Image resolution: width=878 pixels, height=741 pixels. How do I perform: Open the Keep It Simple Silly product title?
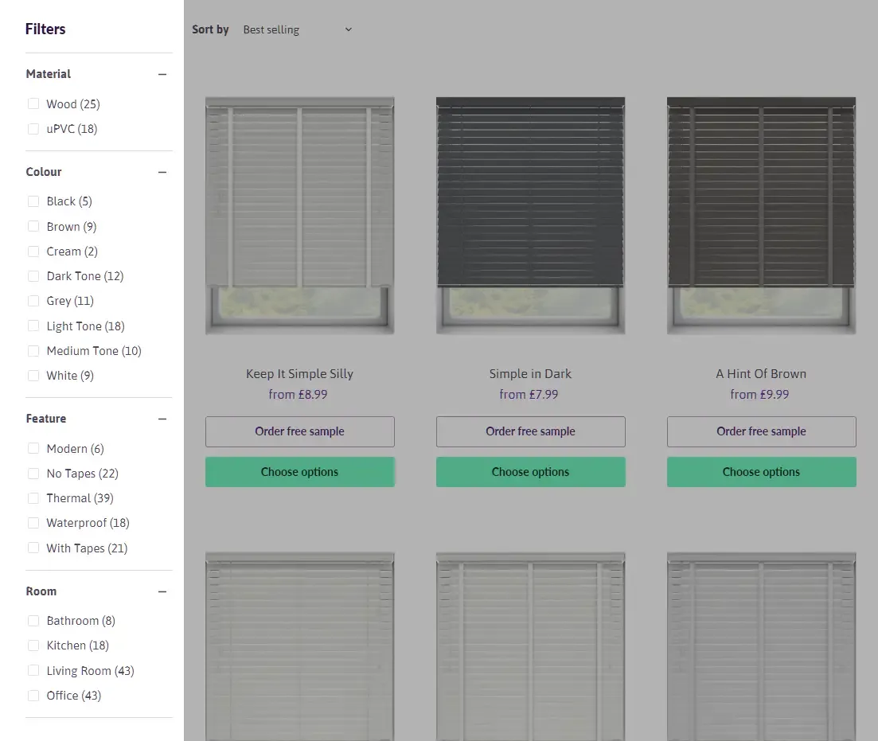(x=299, y=373)
